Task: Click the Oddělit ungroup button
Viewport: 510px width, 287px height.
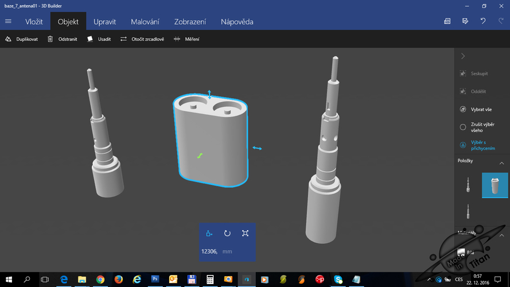Action: pyautogui.click(x=473, y=91)
